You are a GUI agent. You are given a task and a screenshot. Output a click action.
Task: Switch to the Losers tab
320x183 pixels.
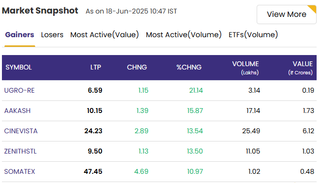tap(52, 35)
